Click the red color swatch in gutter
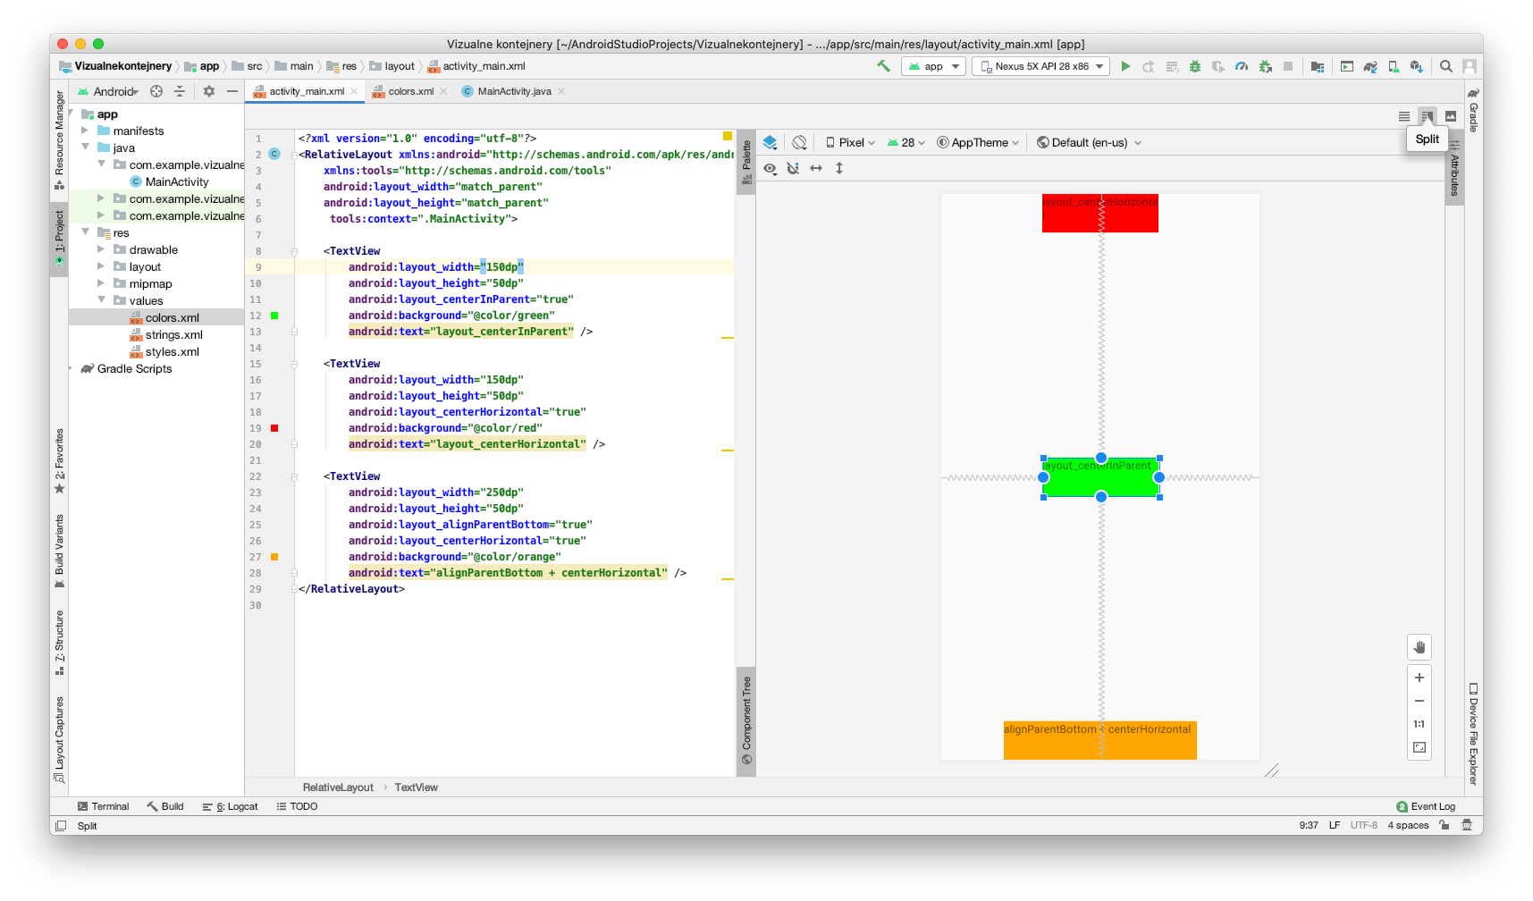Image resolution: width=1533 pixels, height=901 pixels. pyautogui.click(x=274, y=428)
